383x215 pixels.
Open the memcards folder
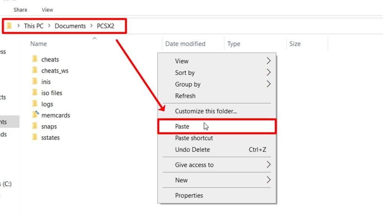pos(56,115)
